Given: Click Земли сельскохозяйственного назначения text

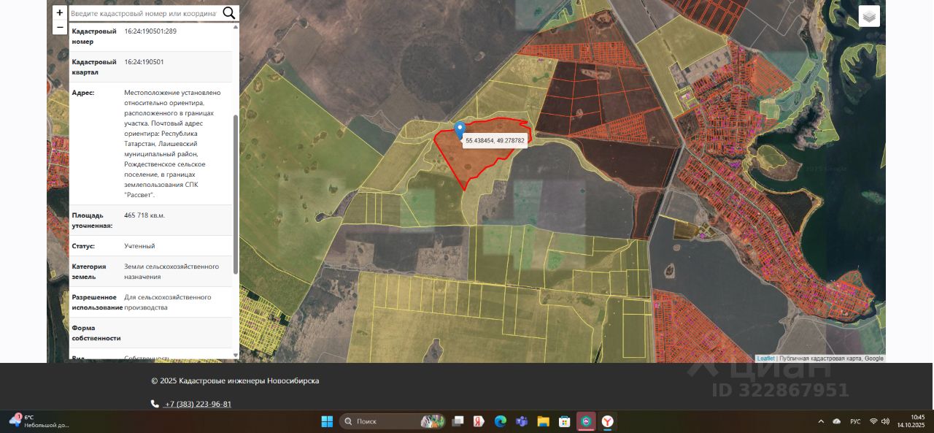Looking at the screenshot, I should [x=171, y=272].
